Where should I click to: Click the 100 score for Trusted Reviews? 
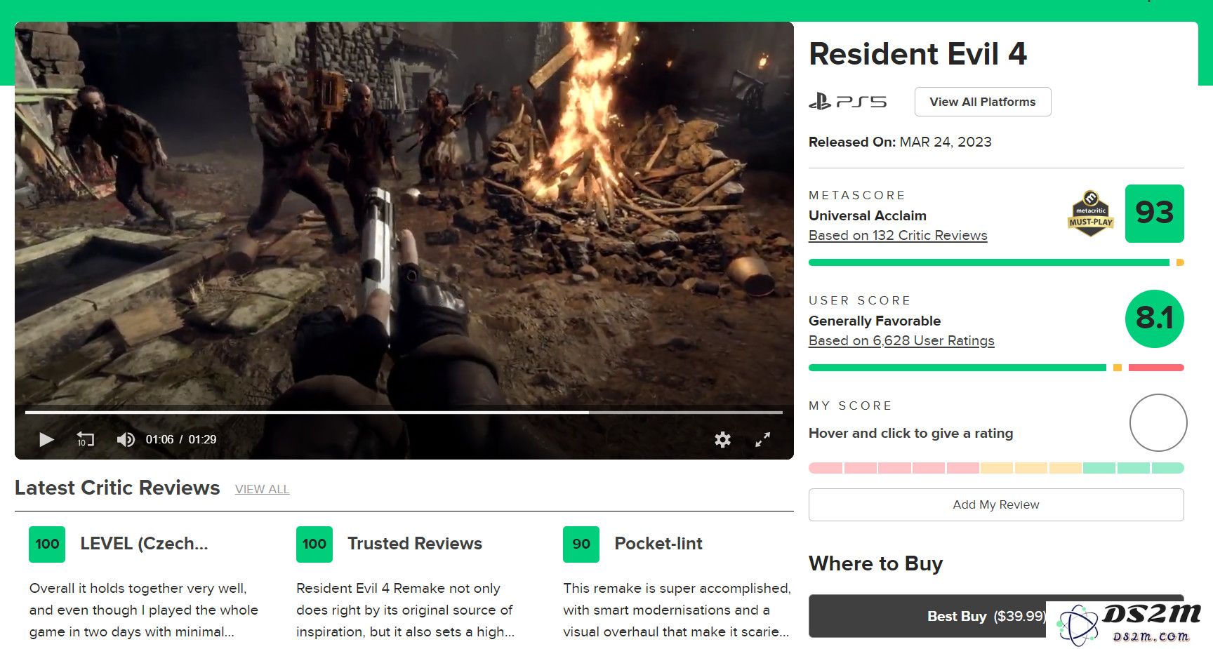click(314, 544)
